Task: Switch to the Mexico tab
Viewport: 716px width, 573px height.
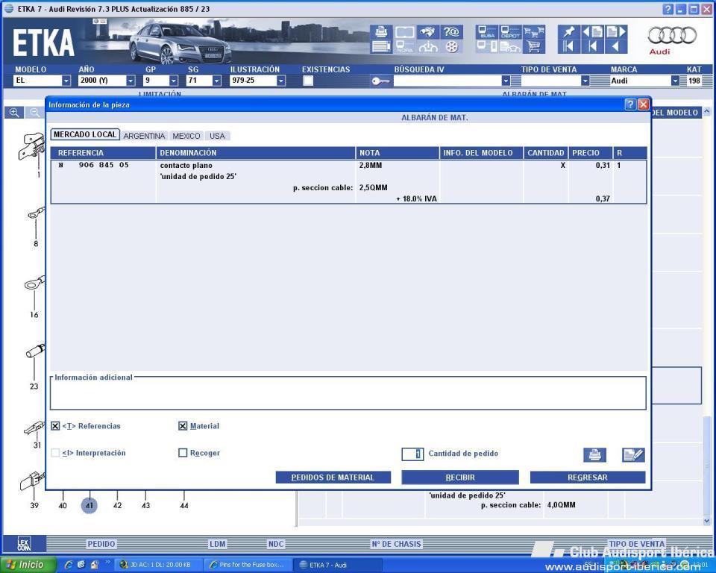Action: pos(186,136)
